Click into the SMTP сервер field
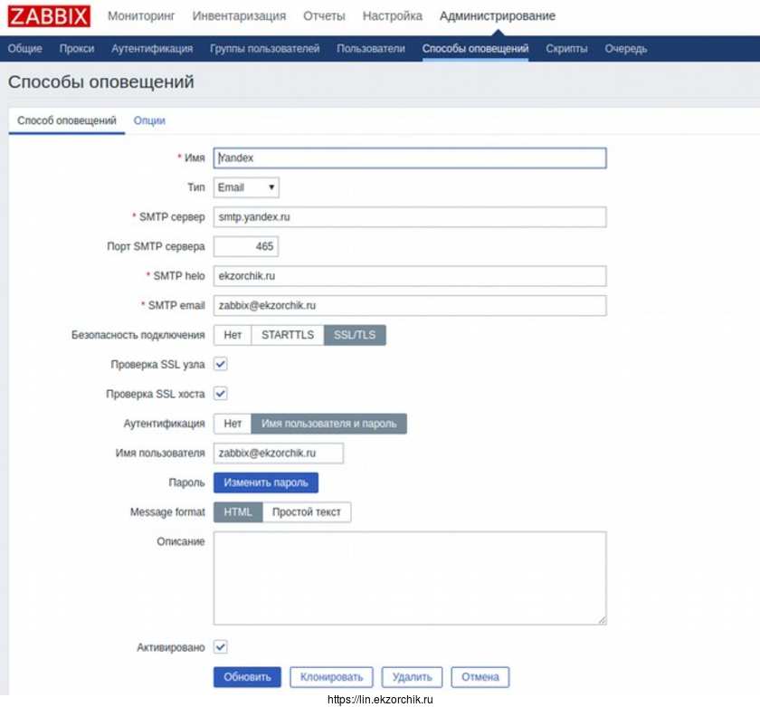The image size is (760, 707). click(x=409, y=217)
